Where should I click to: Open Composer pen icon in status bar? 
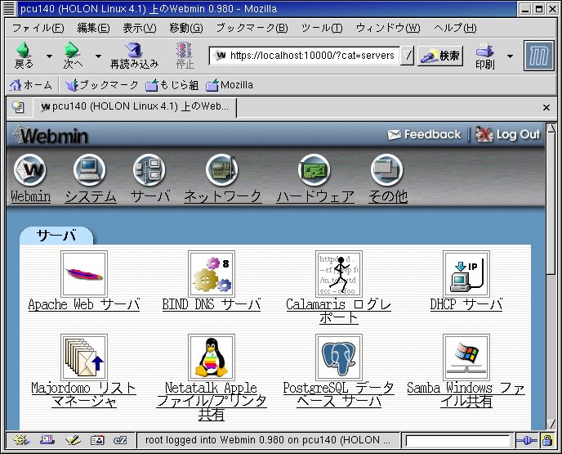(x=73, y=440)
